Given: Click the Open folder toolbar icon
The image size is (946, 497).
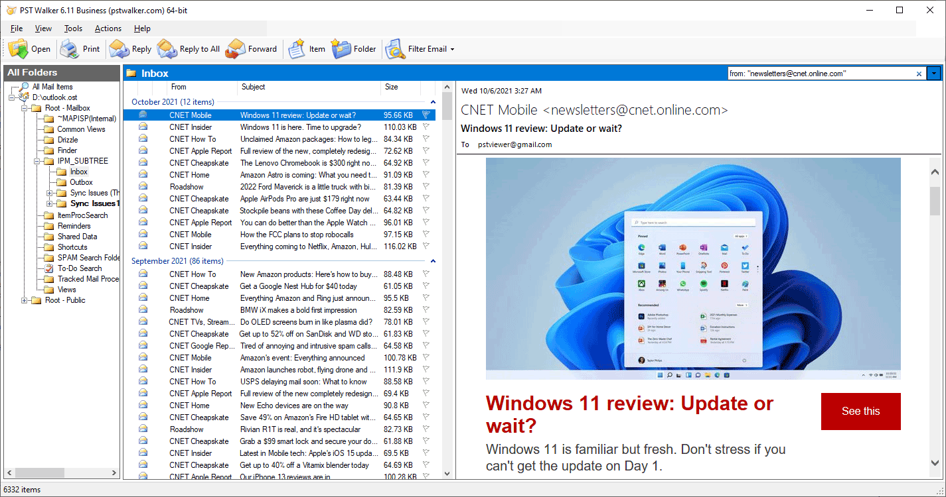Looking at the screenshot, I should [18, 49].
